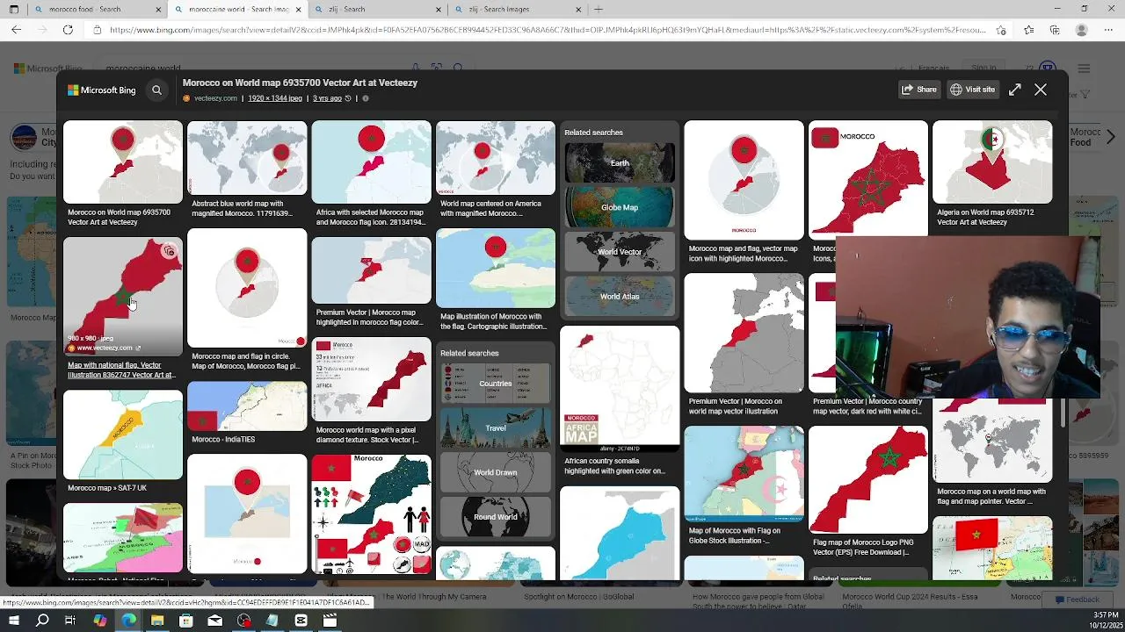Close the zlij - Search Images tab
This screenshot has height=632, width=1125.
pyautogui.click(x=578, y=10)
